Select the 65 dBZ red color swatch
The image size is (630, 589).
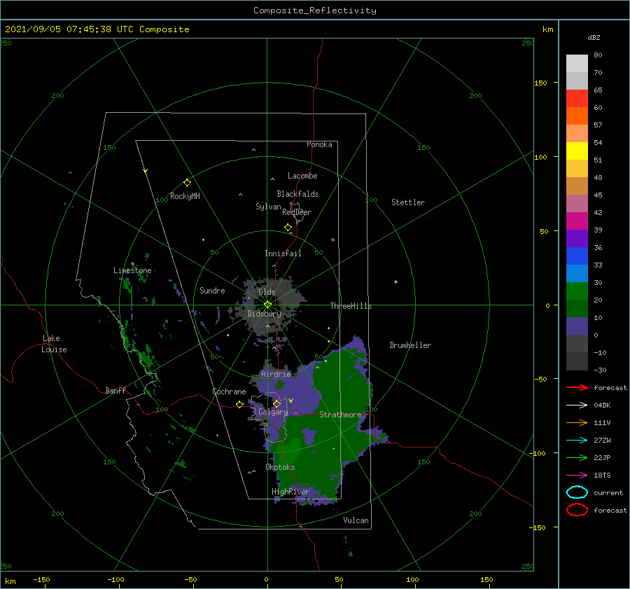[577, 99]
